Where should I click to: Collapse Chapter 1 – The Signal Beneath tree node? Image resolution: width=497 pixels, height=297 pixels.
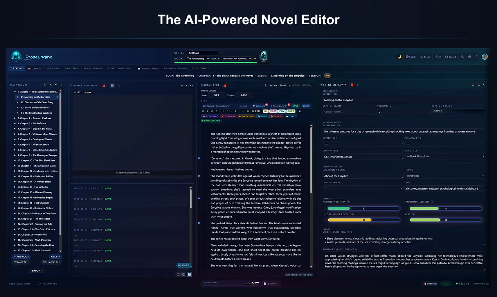15,92
